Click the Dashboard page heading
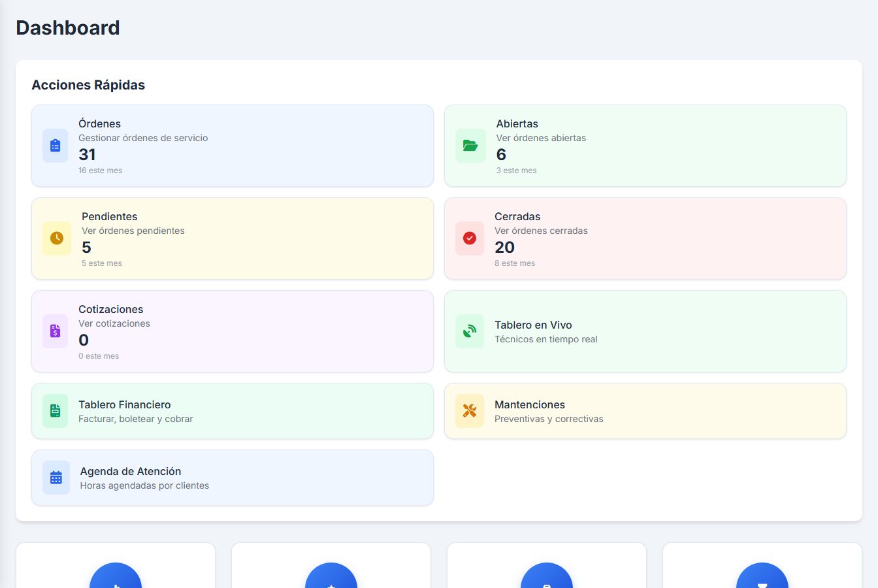878x588 pixels. (x=68, y=28)
